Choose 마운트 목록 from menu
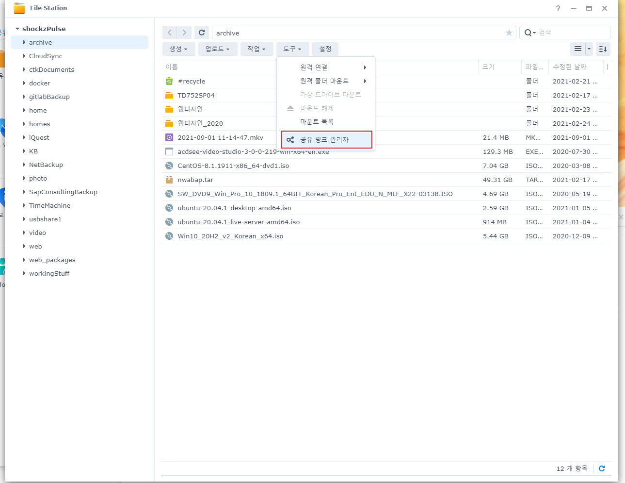This screenshot has height=483, width=625. point(317,122)
